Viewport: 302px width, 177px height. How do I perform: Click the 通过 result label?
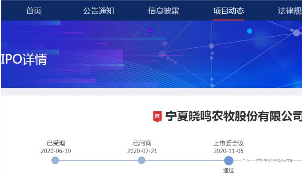[x=229, y=170]
